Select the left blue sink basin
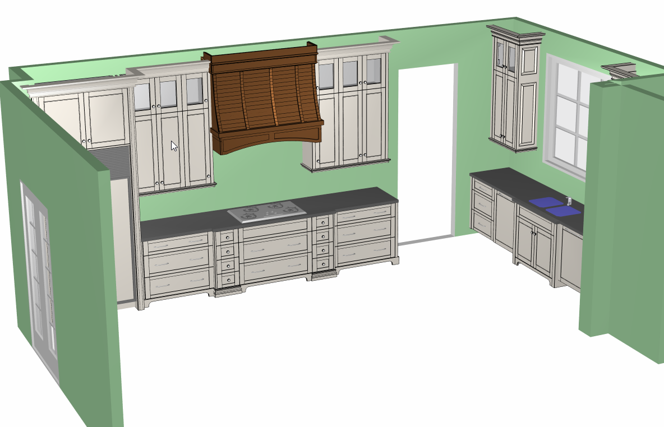This screenshot has width=664, height=427. pos(545,202)
